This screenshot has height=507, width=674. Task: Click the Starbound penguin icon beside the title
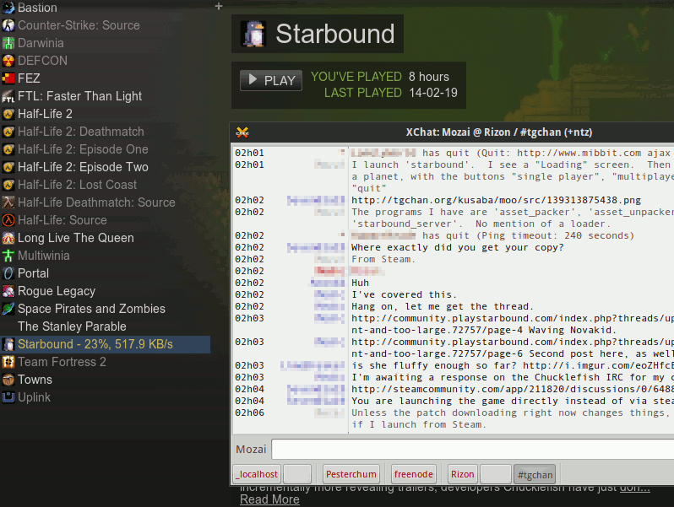coord(253,34)
